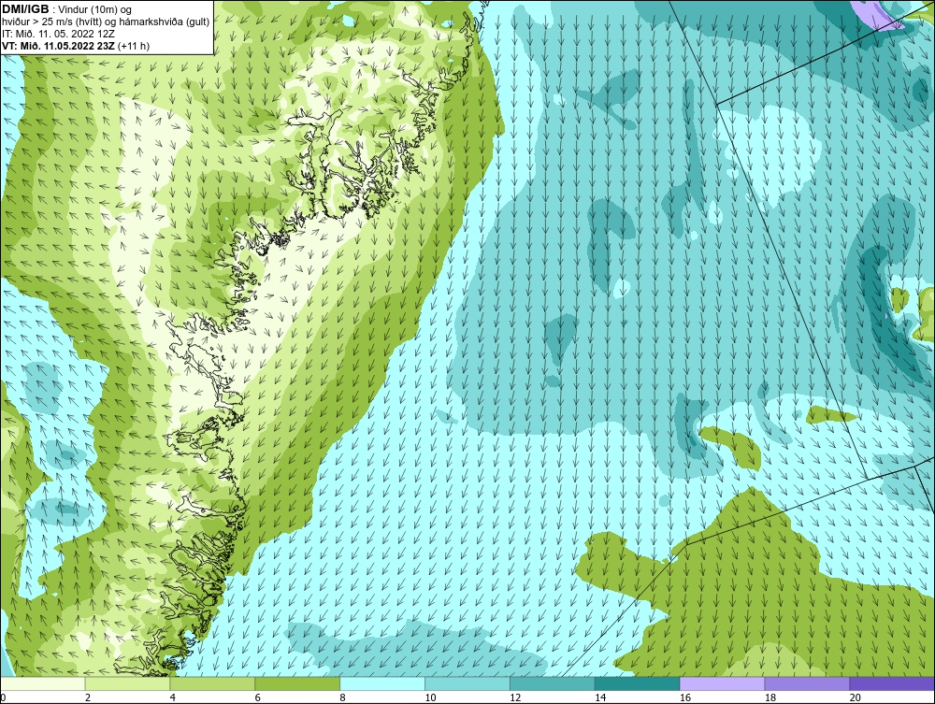935x704 pixels.
Task: Click the '12' label on the color scale
Action: 515,697
